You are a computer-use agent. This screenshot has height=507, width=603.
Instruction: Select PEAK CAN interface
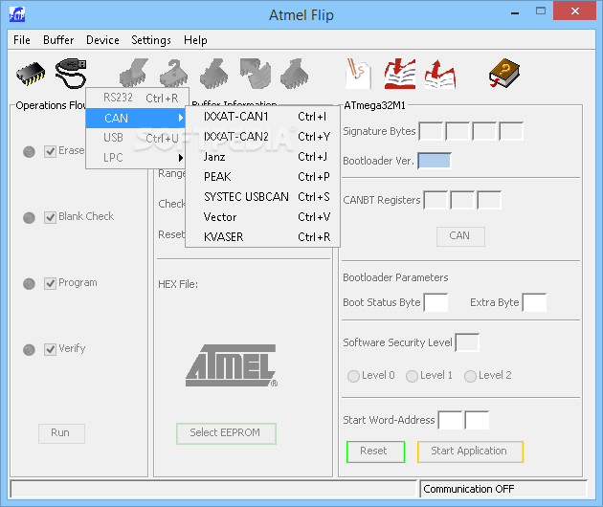point(262,176)
